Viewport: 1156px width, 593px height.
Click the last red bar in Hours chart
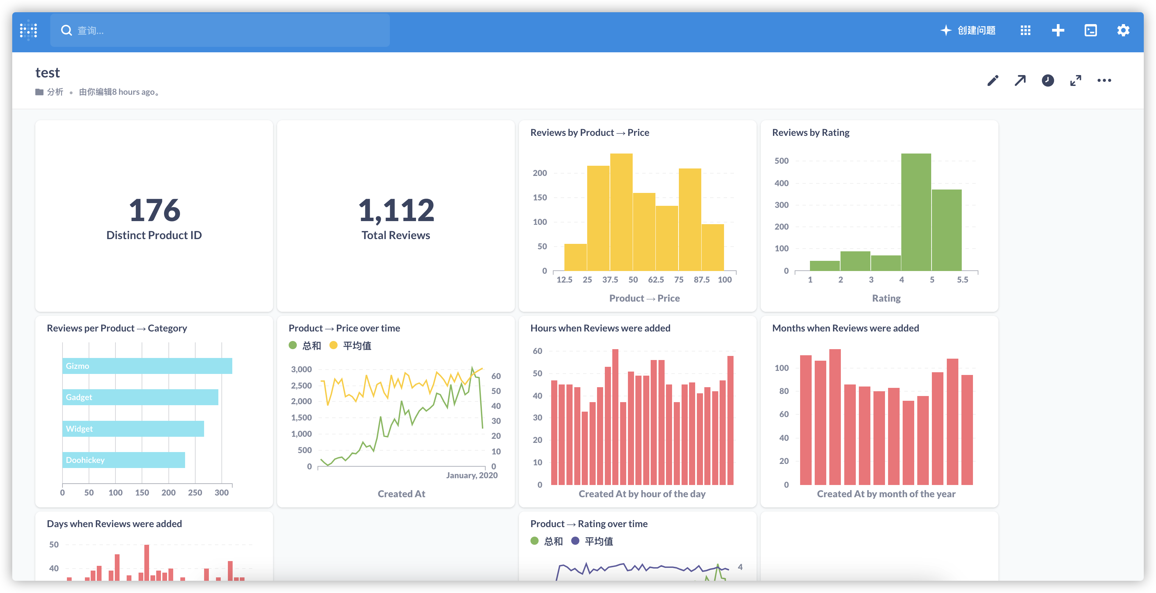pos(730,420)
